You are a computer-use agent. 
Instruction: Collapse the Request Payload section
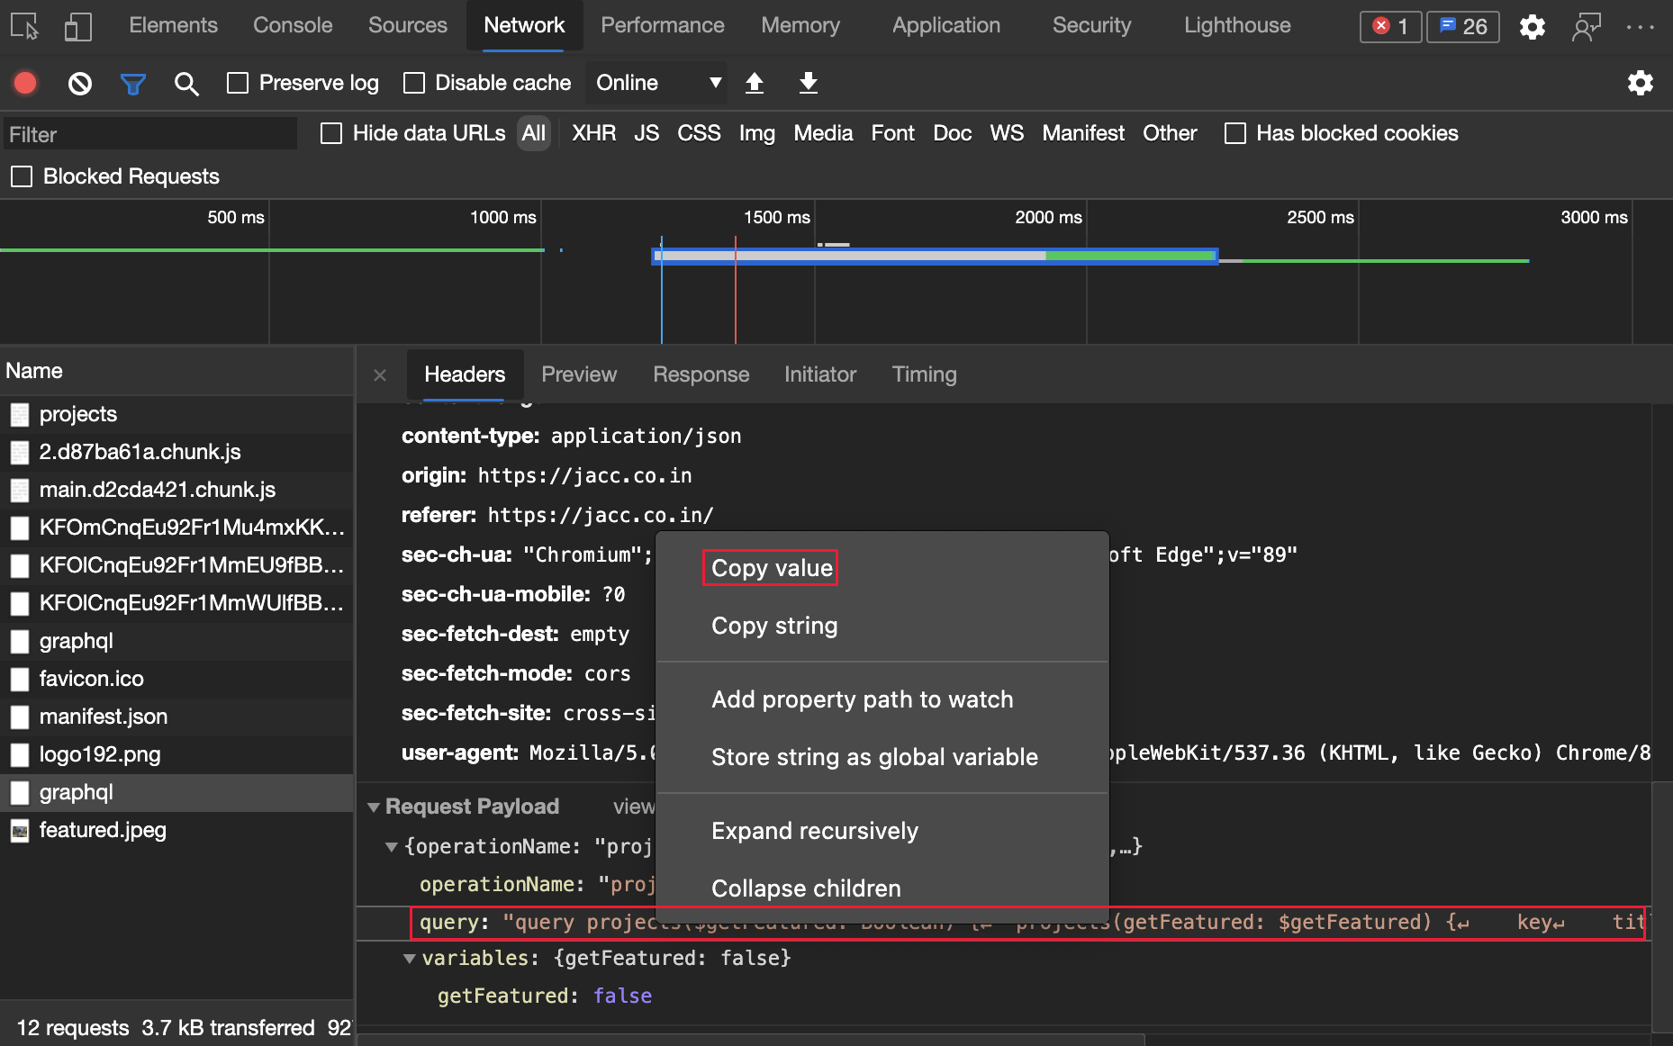(373, 807)
